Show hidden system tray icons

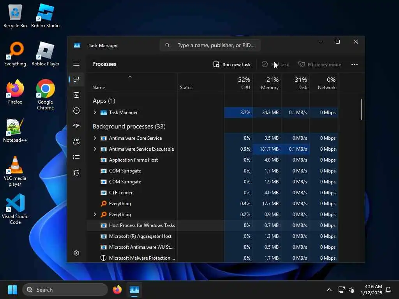(x=329, y=290)
